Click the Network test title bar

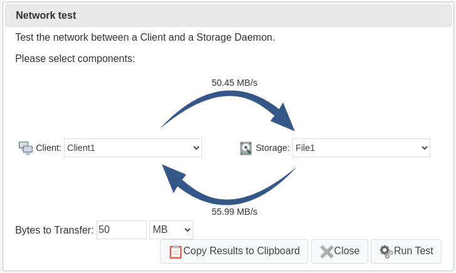tap(228, 16)
